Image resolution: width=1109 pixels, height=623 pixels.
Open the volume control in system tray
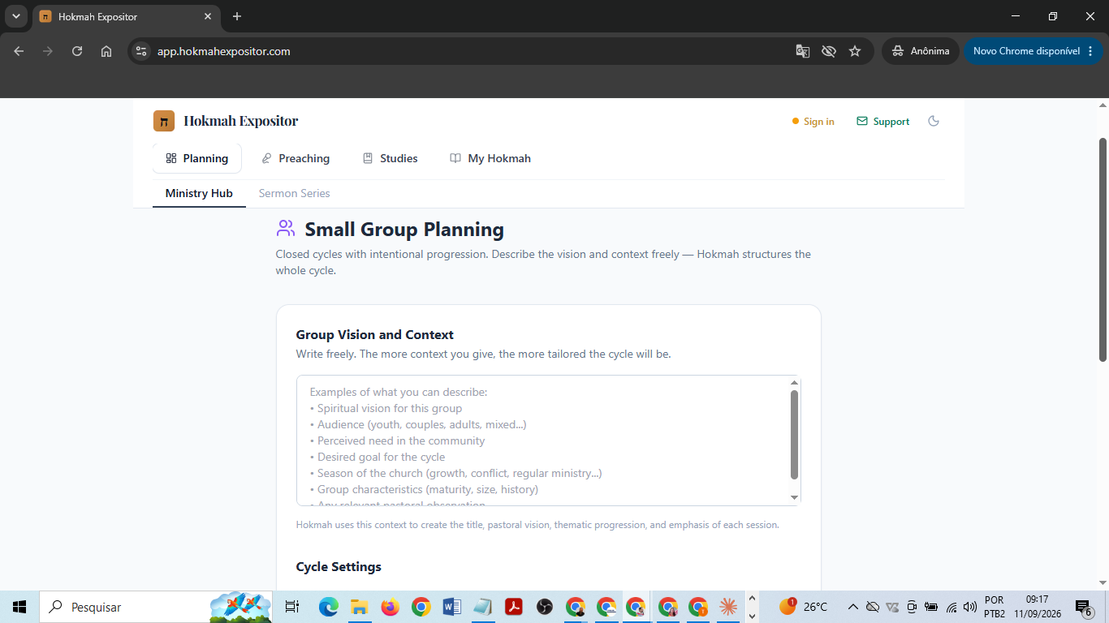pos(970,607)
